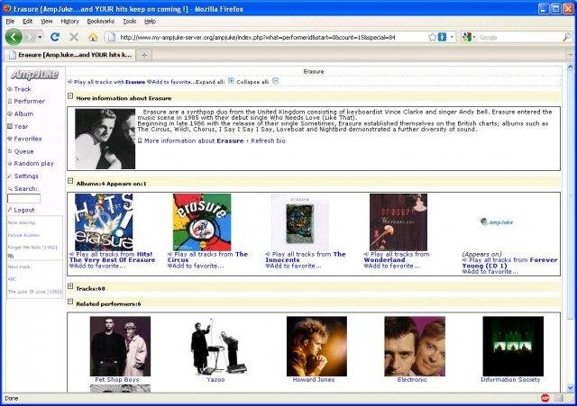The width and height of the screenshot is (577, 406).
Task: Click the Google search engine icon
Action: click(x=467, y=37)
